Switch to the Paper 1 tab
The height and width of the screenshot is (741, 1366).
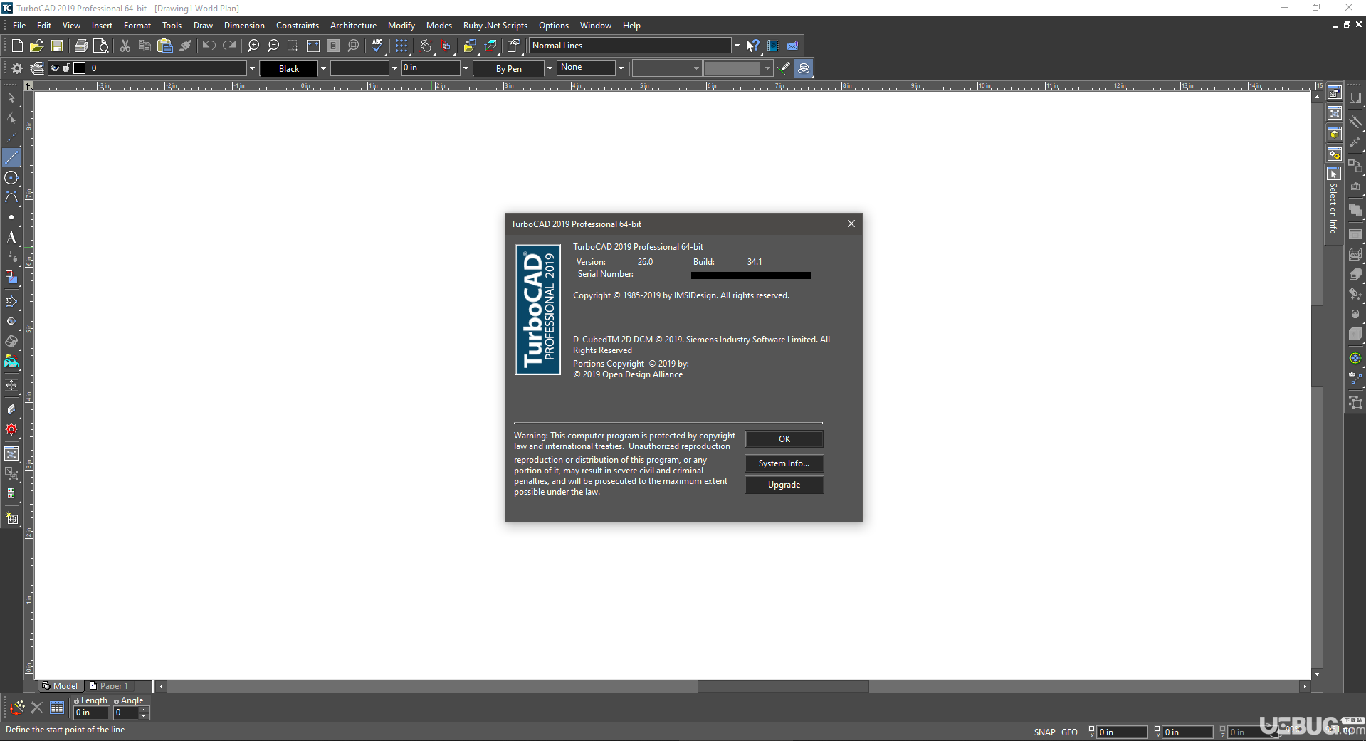[109, 686]
